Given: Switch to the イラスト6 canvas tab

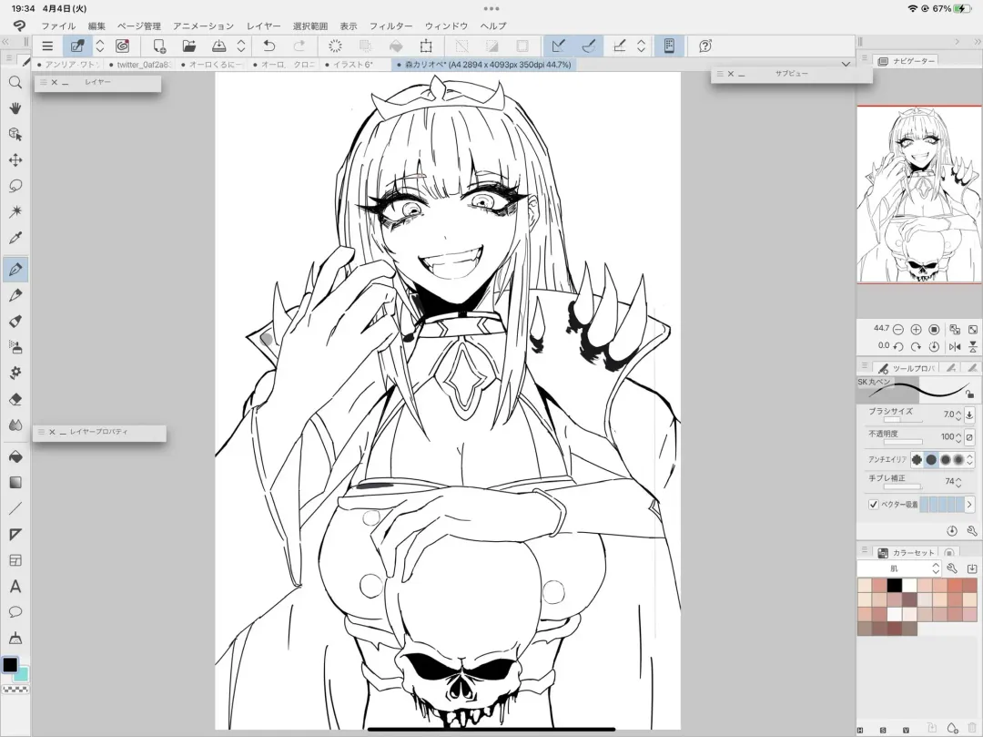Looking at the screenshot, I should tap(354, 65).
